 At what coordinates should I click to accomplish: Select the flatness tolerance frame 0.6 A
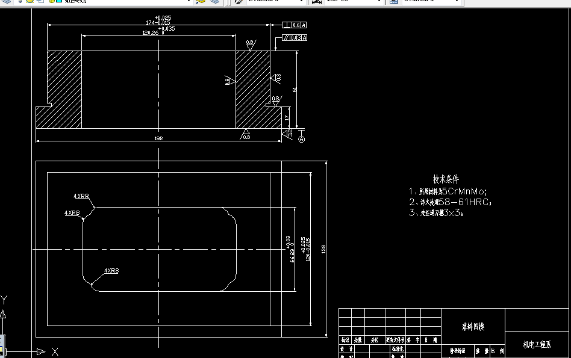[295, 25]
